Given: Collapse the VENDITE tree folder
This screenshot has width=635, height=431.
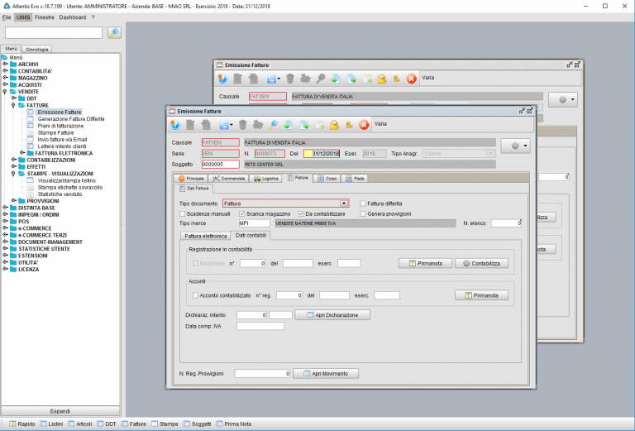Looking at the screenshot, I should pyautogui.click(x=5, y=92).
